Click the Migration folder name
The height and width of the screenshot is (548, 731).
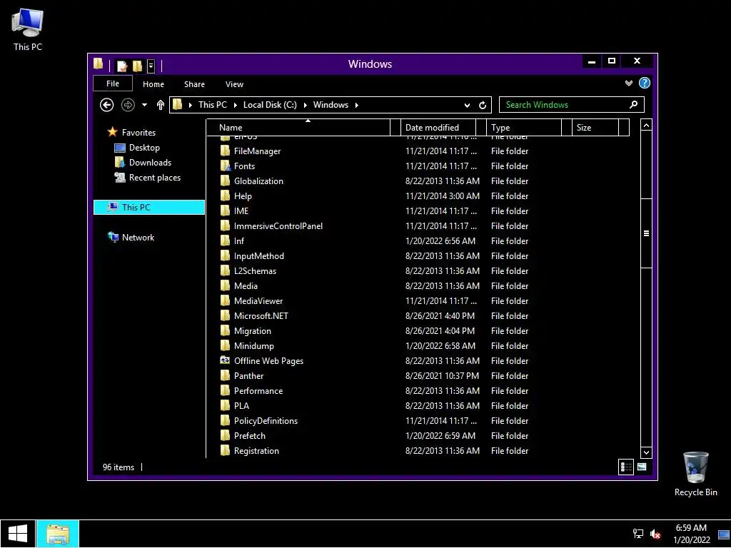coord(252,331)
